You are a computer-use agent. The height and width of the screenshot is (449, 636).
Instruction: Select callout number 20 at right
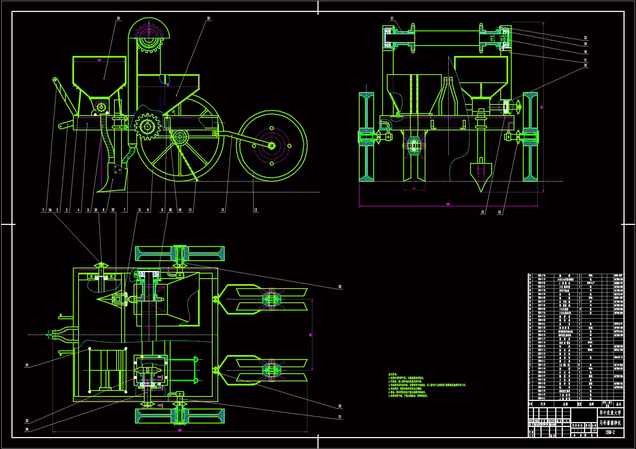pos(585,38)
